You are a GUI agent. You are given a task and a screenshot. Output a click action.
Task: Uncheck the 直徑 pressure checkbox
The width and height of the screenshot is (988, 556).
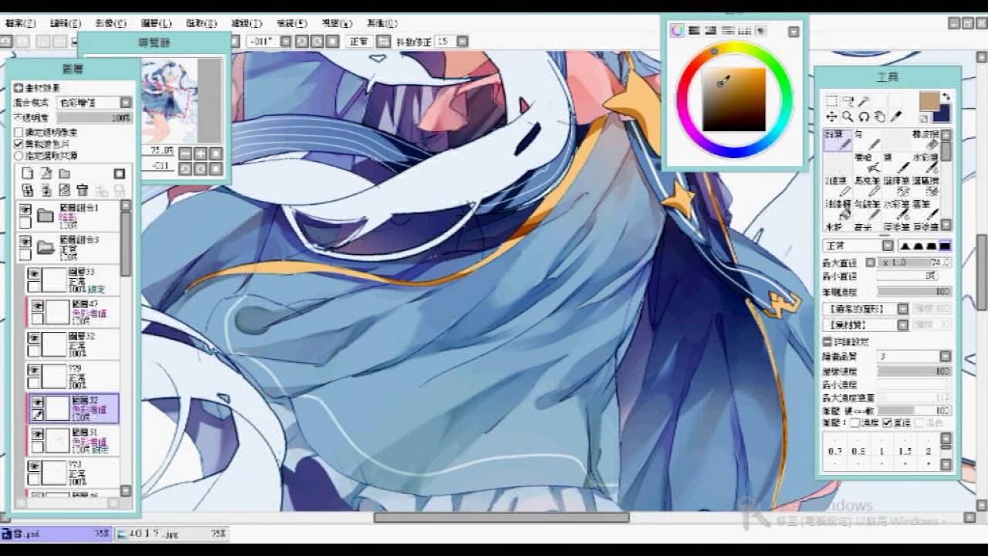[x=887, y=423]
